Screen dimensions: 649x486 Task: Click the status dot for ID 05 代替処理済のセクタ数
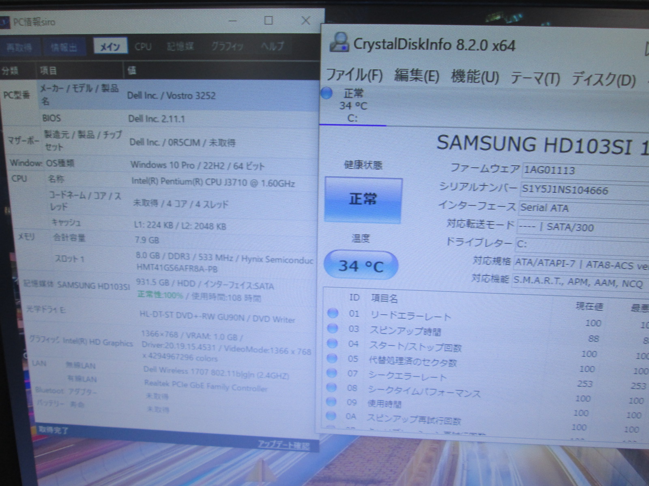[x=332, y=358]
